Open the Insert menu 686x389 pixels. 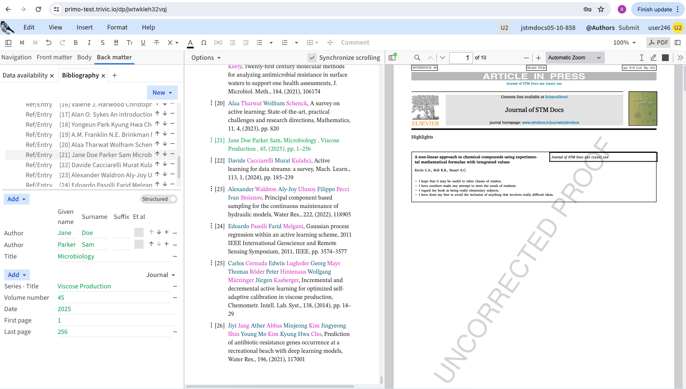(85, 27)
